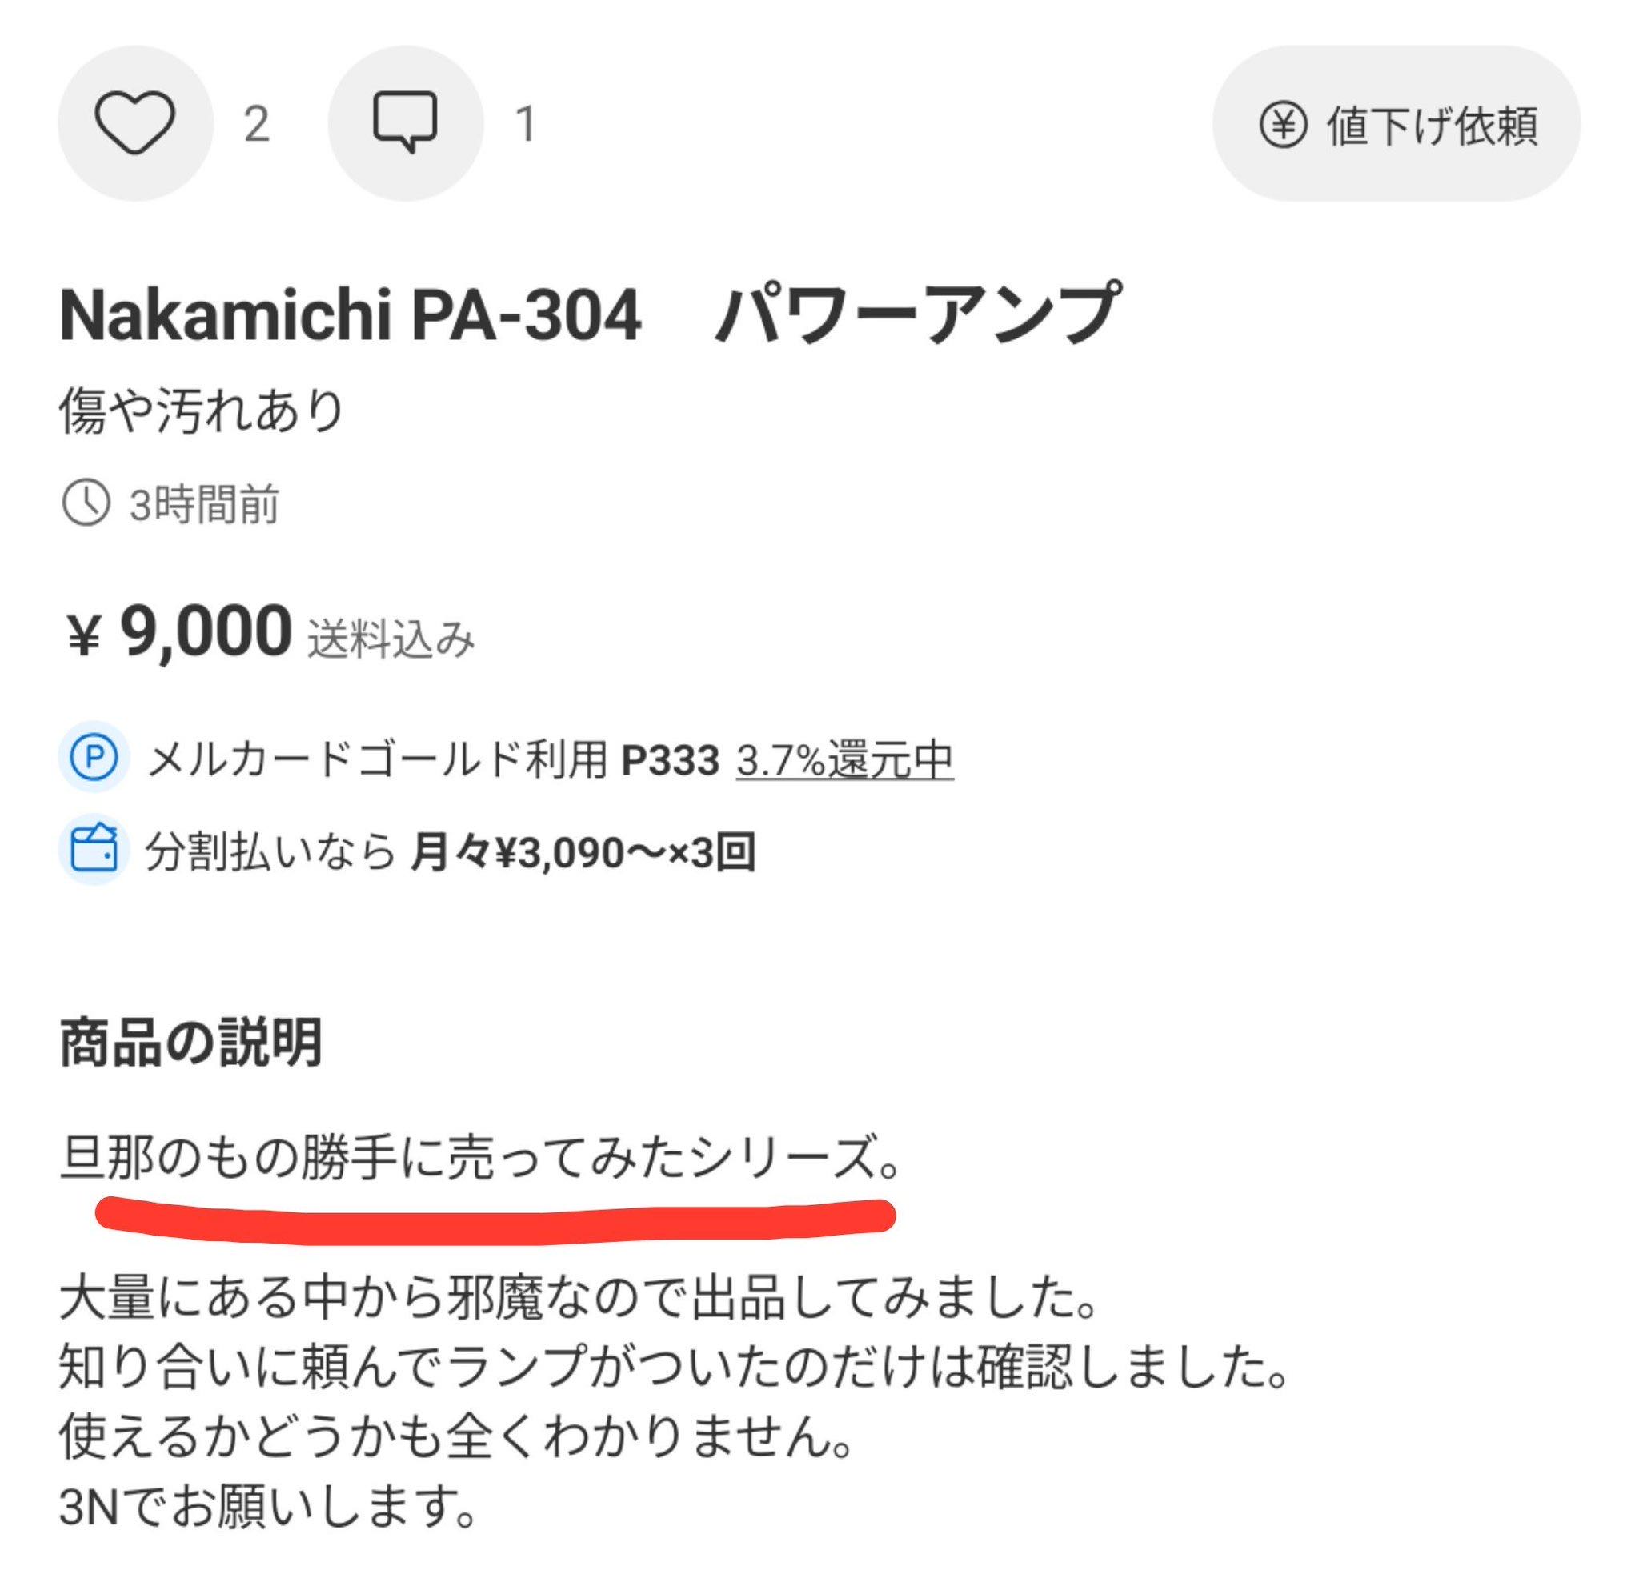Open the 3.7%還元中 link
Viewport: 1639px width, 1582px height.
pos(844,759)
